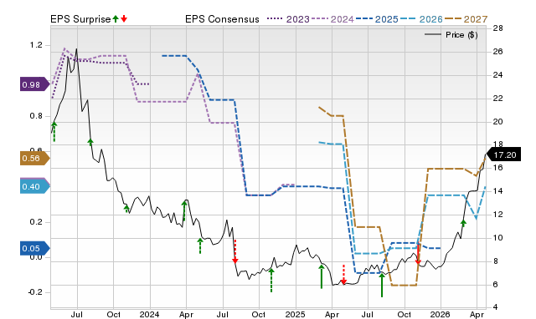Click the green surprise arrow near August 2023
536x319 pixels.
tap(90, 143)
